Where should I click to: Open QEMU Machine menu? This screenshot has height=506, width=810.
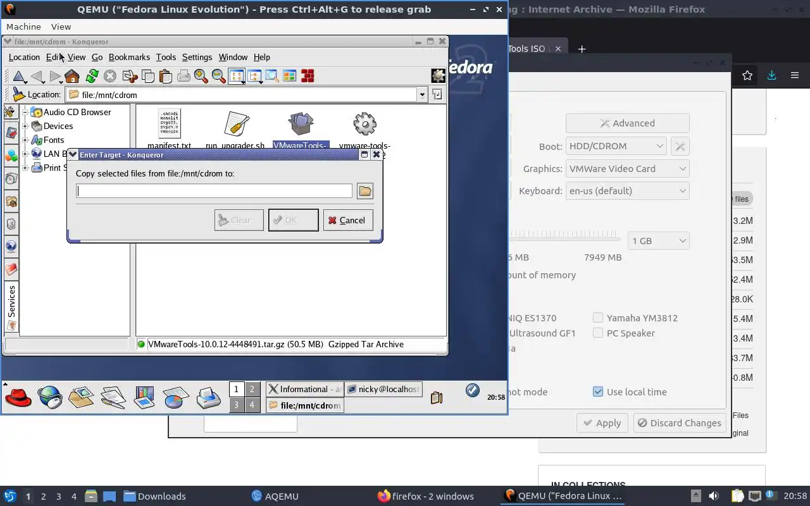point(23,27)
